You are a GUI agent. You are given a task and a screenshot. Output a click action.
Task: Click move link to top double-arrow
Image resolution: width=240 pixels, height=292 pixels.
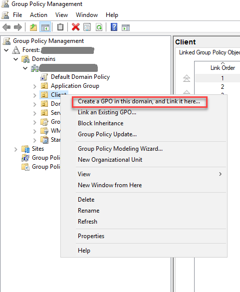click(187, 78)
